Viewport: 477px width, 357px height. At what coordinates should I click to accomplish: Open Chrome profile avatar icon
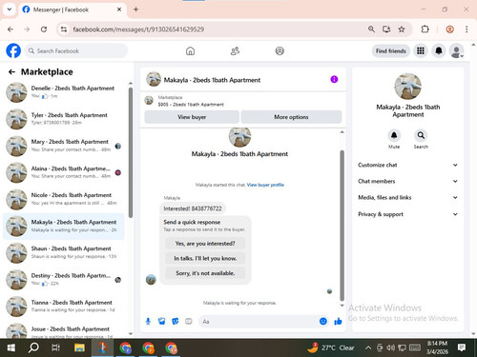[449, 30]
